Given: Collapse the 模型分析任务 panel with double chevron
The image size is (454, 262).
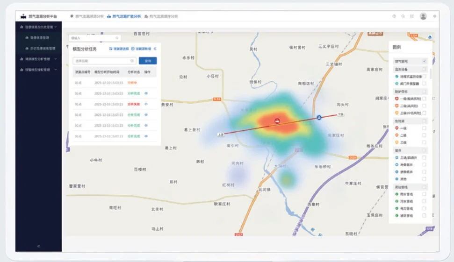Looking at the screenshot, I should (155, 49).
